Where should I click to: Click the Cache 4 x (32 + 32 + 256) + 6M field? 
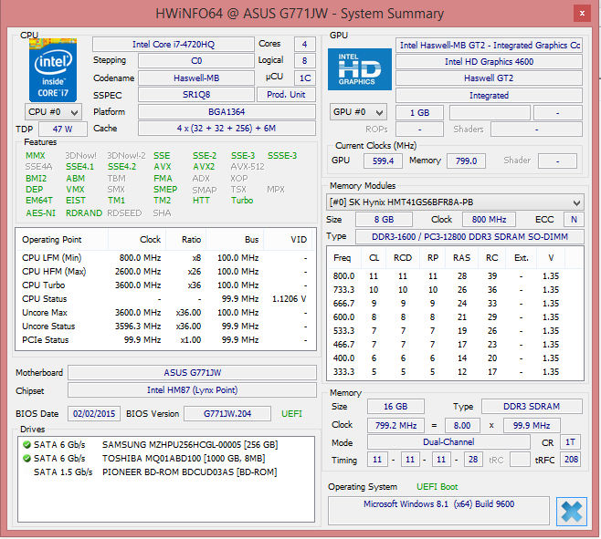[227, 129]
